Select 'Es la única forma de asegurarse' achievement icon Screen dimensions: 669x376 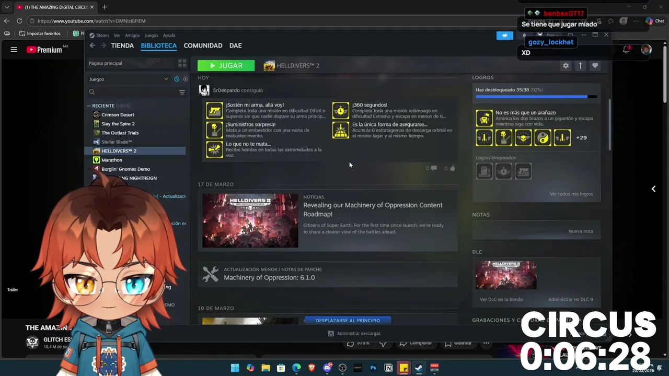tap(341, 130)
